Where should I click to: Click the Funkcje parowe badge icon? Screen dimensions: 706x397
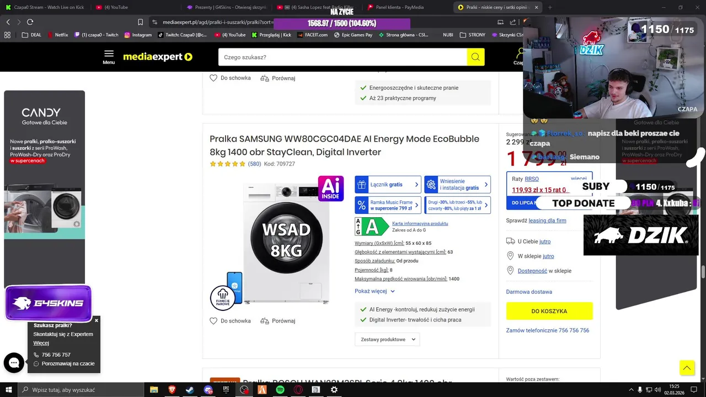tap(222, 298)
